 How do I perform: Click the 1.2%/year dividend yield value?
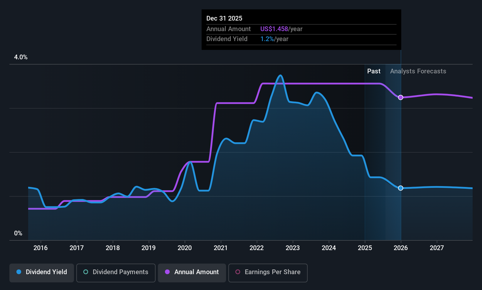tap(274, 39)
